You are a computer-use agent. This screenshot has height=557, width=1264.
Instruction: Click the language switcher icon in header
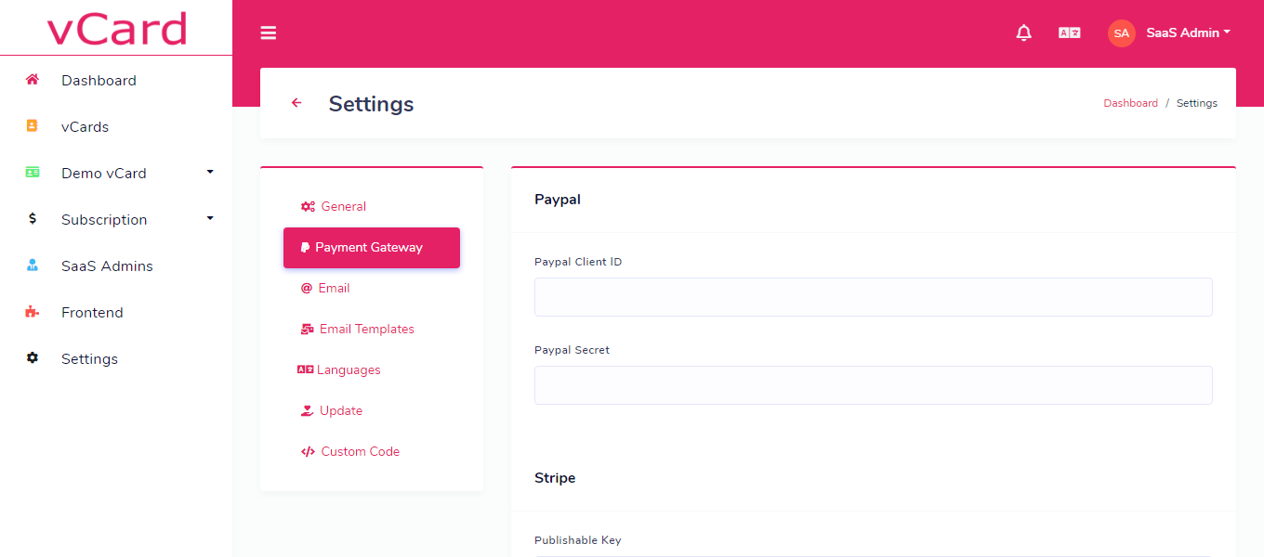(1069, 33)
